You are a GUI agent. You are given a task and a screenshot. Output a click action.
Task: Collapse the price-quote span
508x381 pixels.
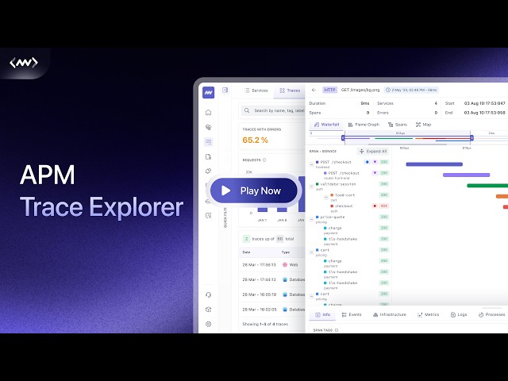pyautogui.click(x=311, y=219)
